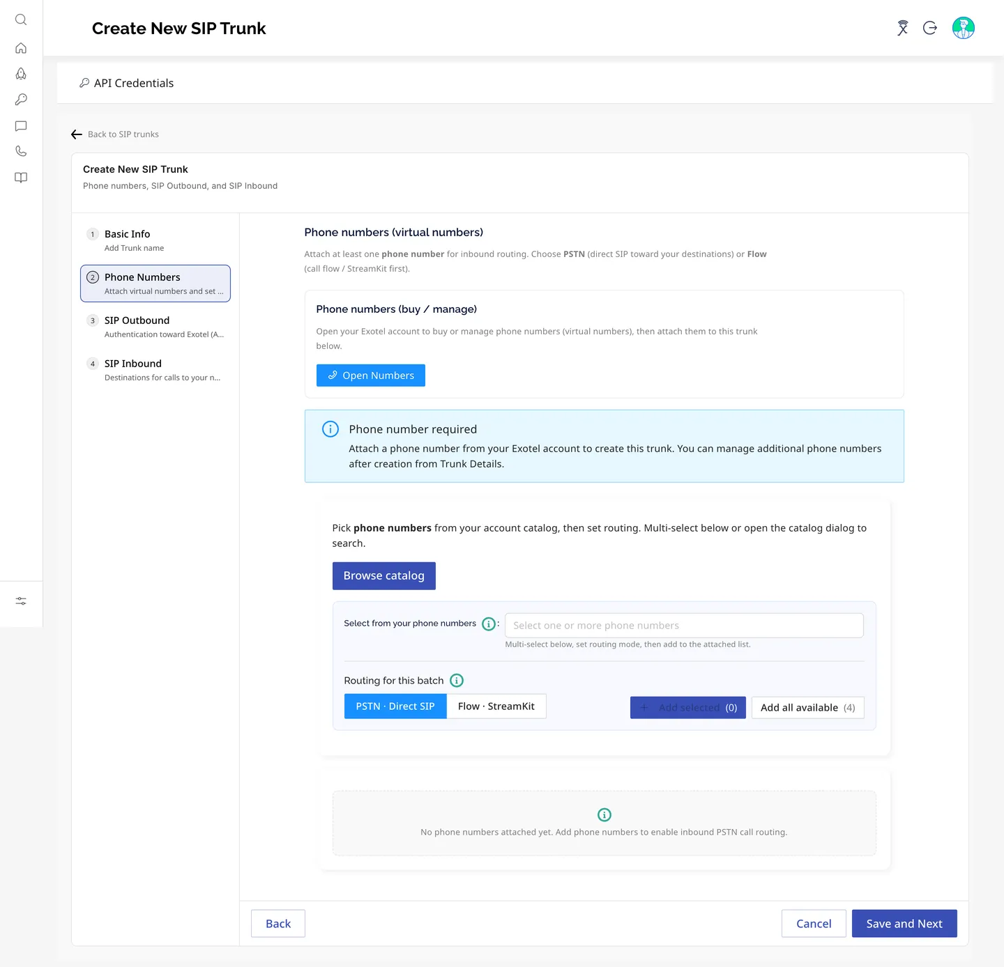Click the logout arrow icon in the header
This screenshot has width=1004, height=967.
pyautogui.click(x=930, y=28)
